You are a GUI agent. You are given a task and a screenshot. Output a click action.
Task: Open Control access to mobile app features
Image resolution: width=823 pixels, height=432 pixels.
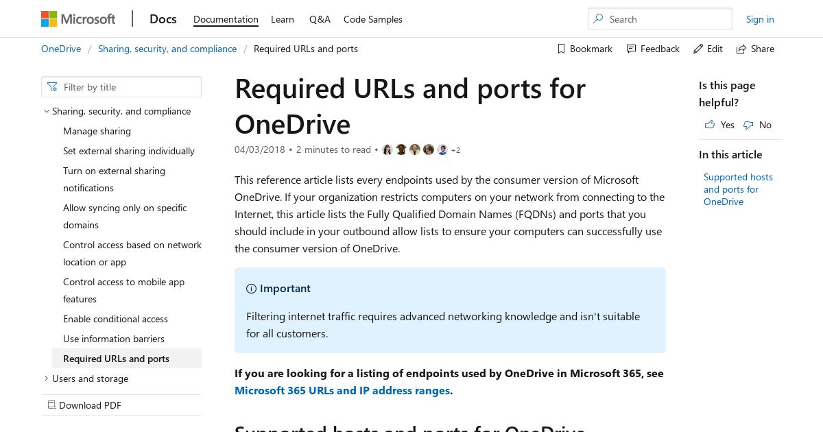coord(123,290)
